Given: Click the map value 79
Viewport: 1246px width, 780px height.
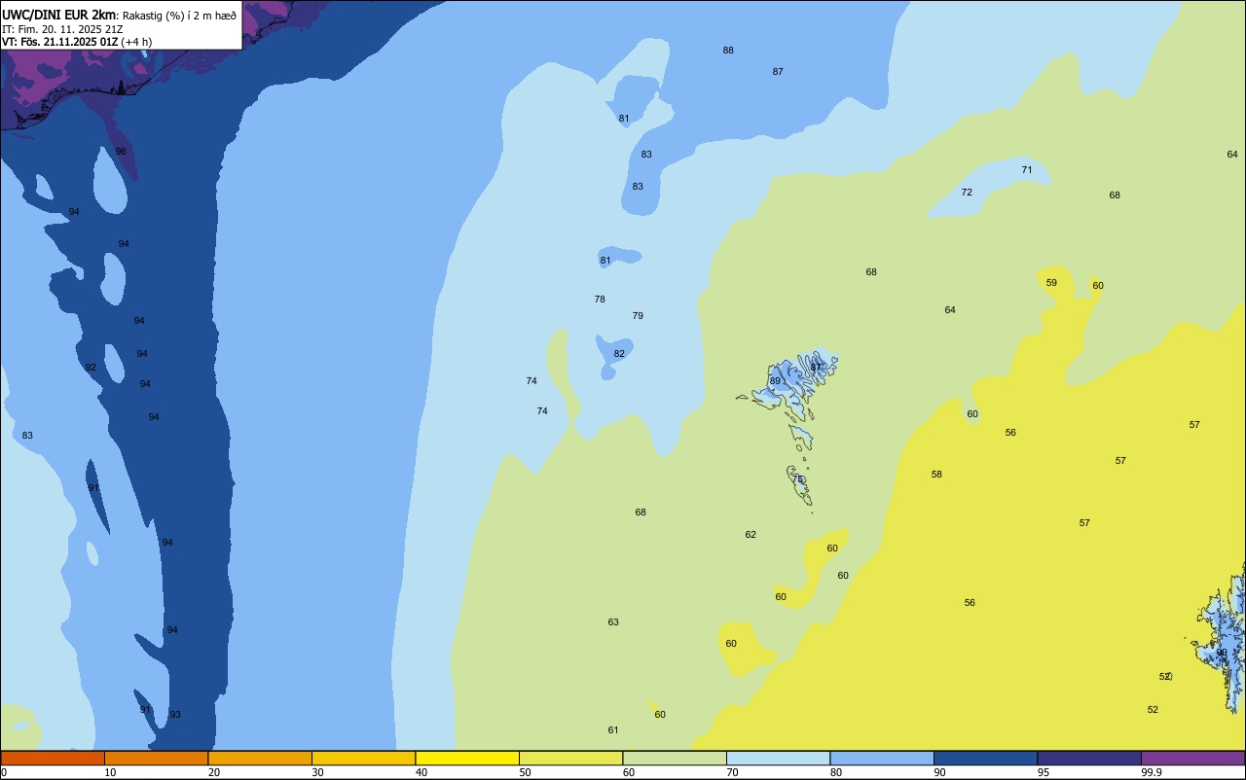Looking at the screenshot, I should 638,316.
